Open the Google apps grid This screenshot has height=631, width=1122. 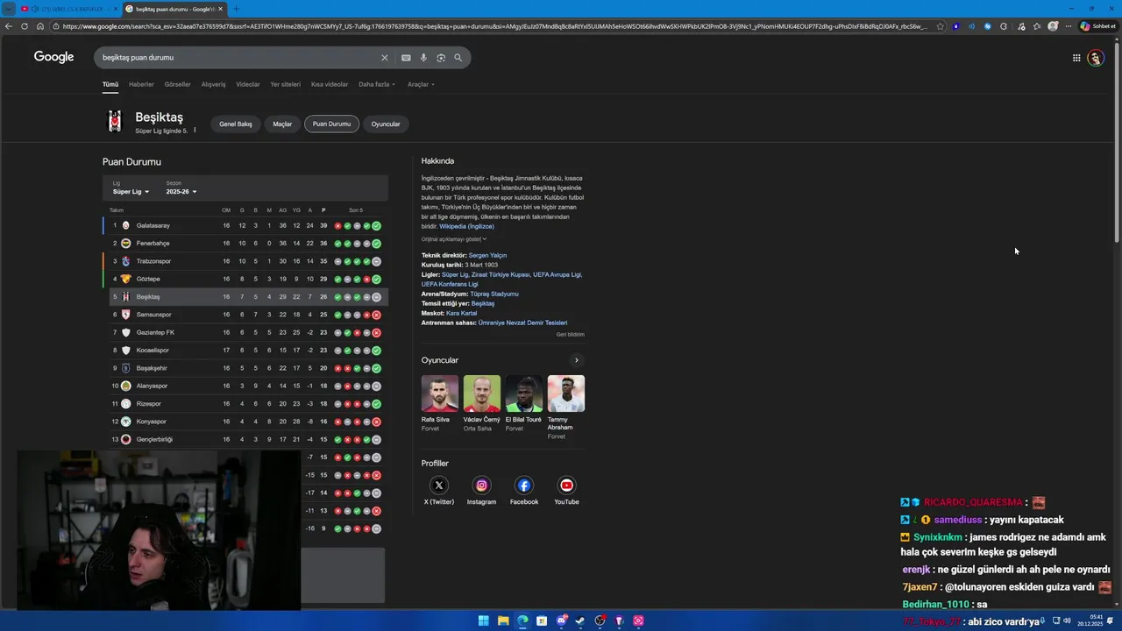click(1076, 58)
